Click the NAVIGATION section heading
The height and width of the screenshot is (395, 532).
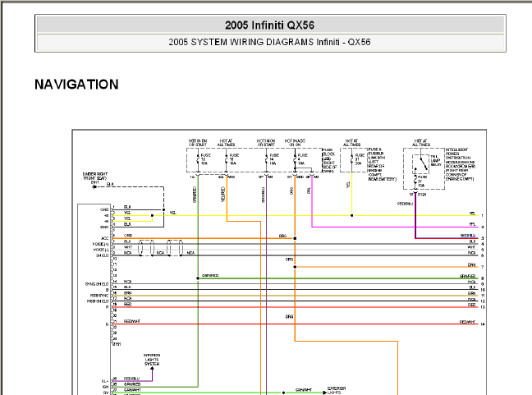point(76,85)
